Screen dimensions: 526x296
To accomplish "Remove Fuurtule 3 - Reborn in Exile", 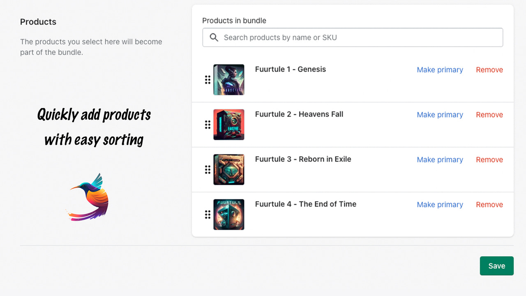I will coord(489,160).
